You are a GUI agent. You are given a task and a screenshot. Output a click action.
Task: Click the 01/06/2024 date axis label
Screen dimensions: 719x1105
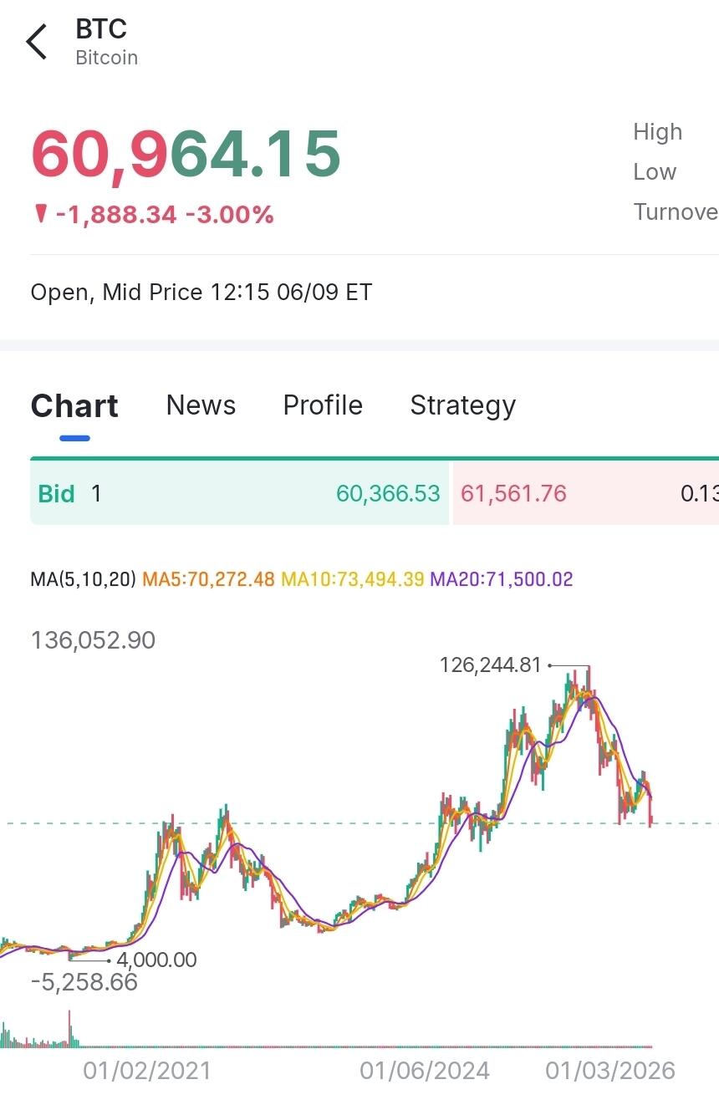click(x=425, y=1071)
